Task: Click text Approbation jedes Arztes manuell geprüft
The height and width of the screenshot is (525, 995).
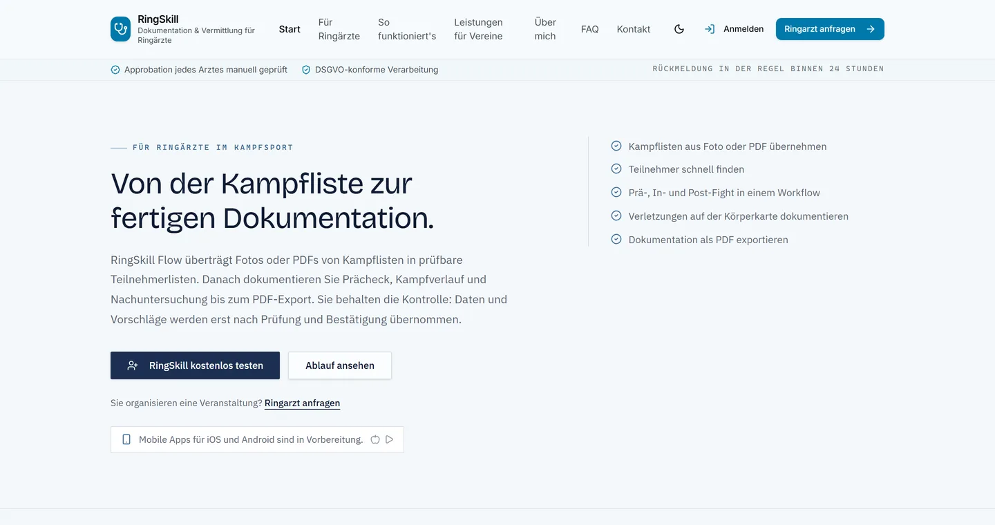Action: point(206,70)
